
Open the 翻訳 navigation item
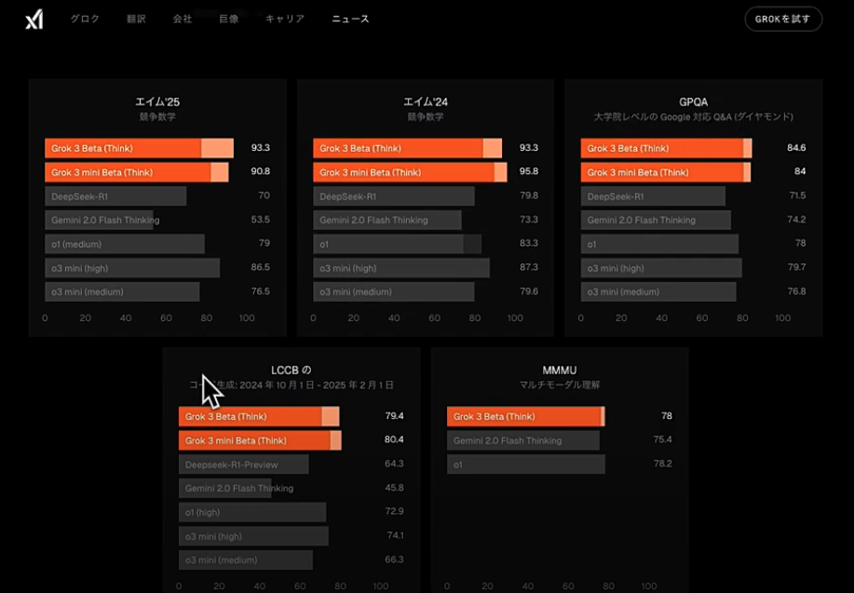coord(136,19)
